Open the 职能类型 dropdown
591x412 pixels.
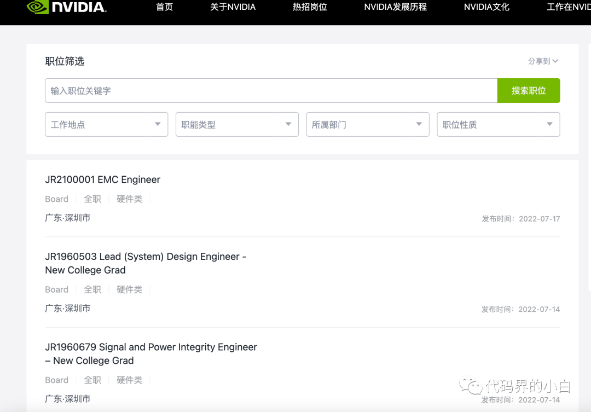(237, 124)
